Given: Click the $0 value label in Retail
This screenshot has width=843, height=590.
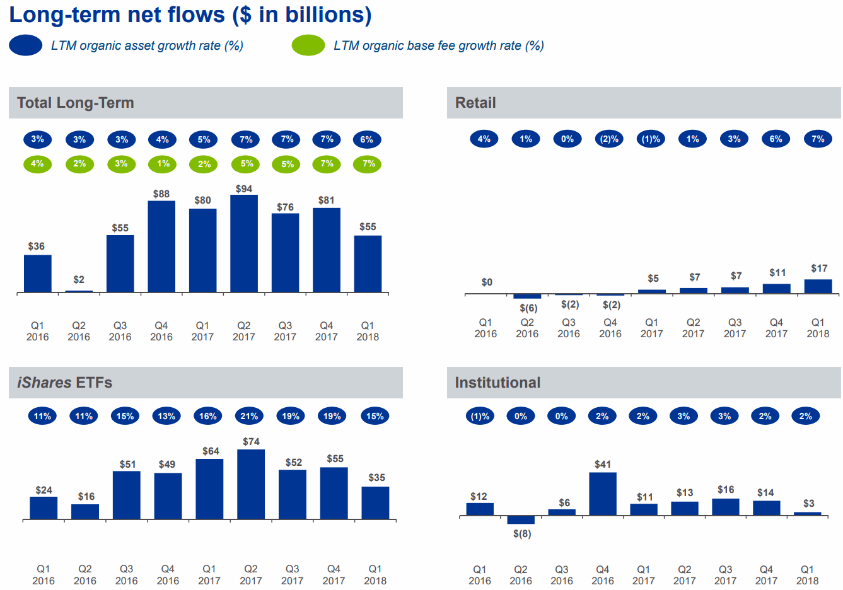Looking at the screenshot, I should coord(487,282).
